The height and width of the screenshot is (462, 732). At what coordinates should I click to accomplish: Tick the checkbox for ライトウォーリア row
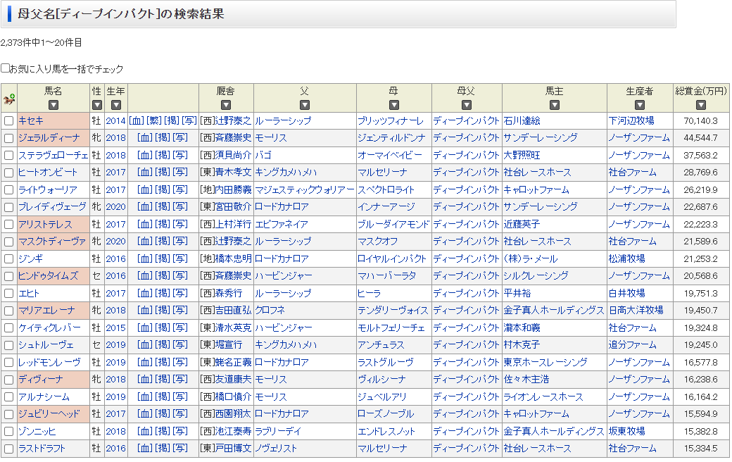point(9,190)
